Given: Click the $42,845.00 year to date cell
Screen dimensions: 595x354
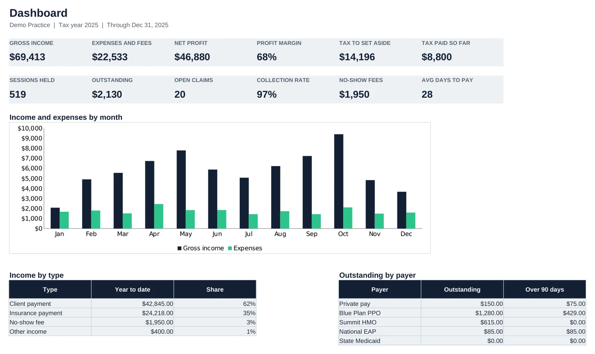Looking at the screenshot, I should [x=132, y=304].
